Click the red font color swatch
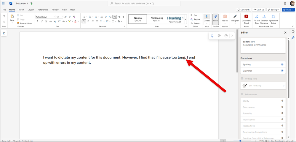 75,21
